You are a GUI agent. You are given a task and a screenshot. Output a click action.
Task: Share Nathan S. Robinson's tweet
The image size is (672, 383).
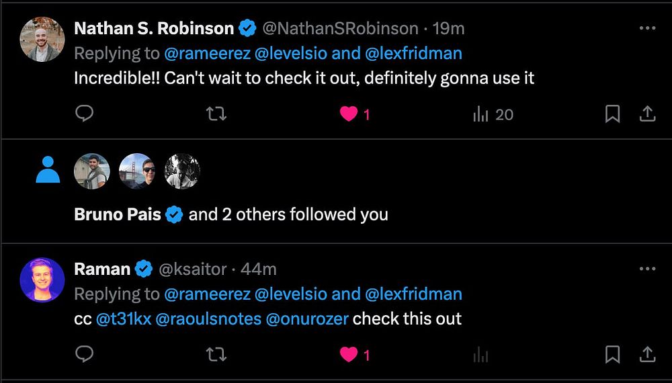pyautogui.click(x=647, y=114)
